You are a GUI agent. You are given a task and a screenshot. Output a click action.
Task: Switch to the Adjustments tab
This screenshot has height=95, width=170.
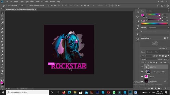152,28
